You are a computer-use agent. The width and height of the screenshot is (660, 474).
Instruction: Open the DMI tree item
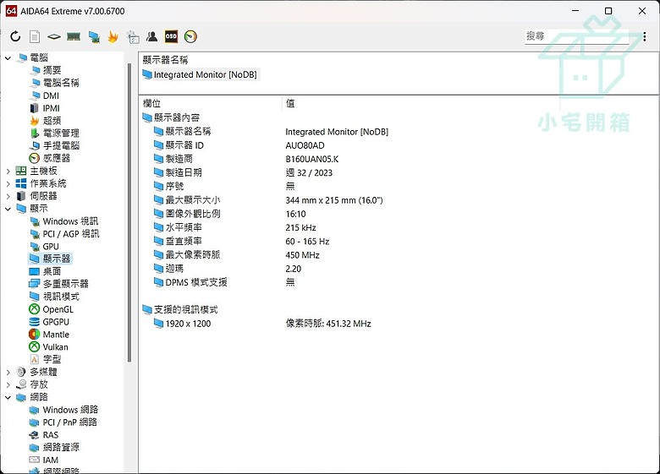pyautogui.click(x=45, y=95)
